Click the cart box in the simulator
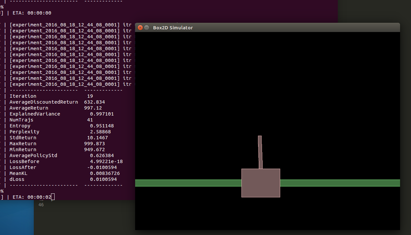Image resolution: width=411 pixels, height=235 pixels. point(261,183)
